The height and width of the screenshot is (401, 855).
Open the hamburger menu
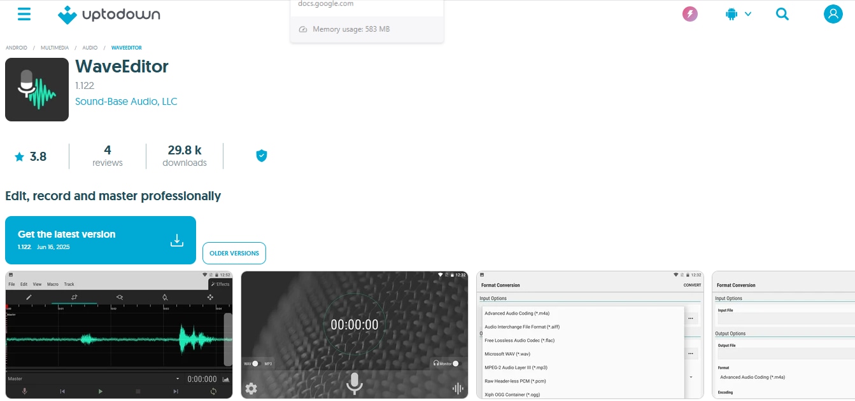[x=24, y=14]
